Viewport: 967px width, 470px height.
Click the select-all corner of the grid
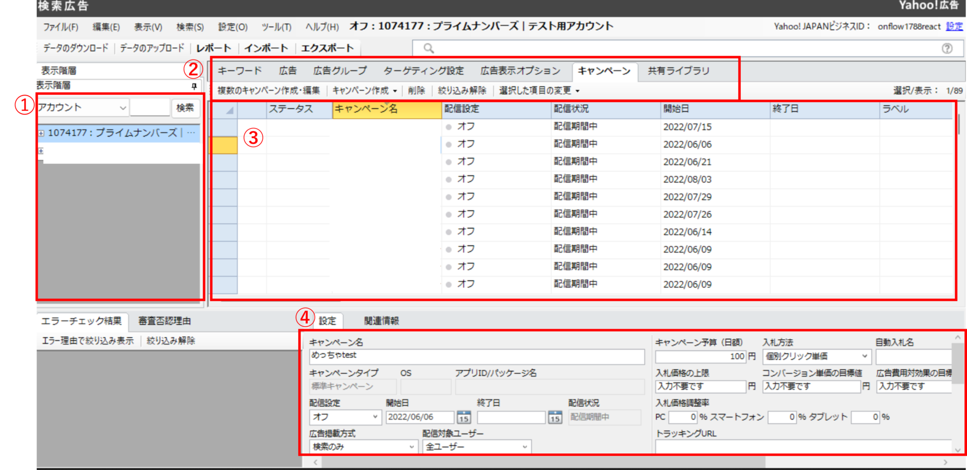tap(225, 109)
